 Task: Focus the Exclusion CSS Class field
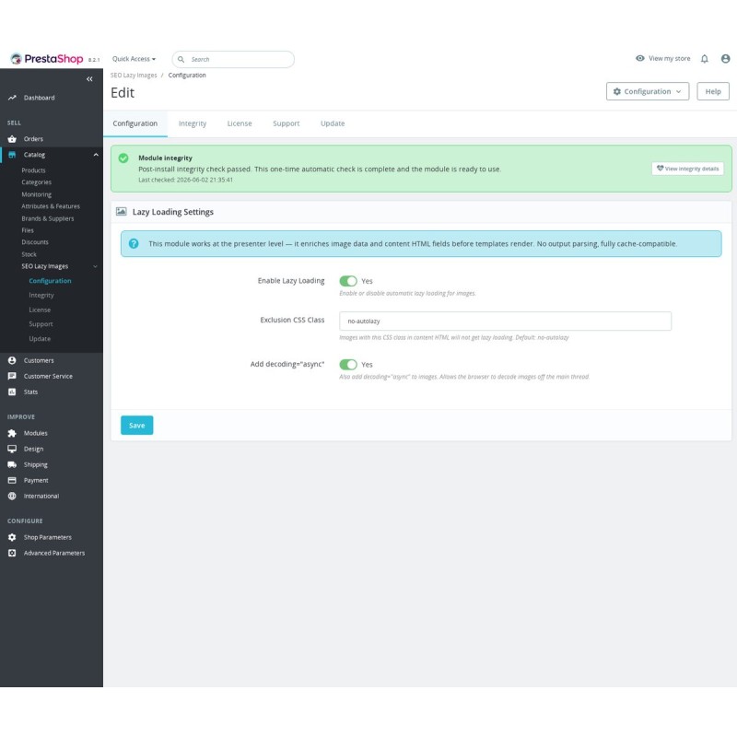(505, 321)
